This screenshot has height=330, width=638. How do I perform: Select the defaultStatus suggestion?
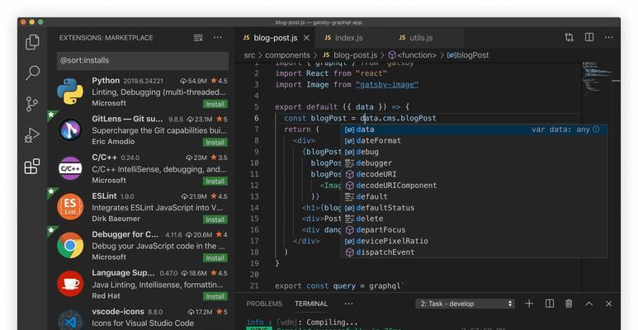(x=474, y=208)
